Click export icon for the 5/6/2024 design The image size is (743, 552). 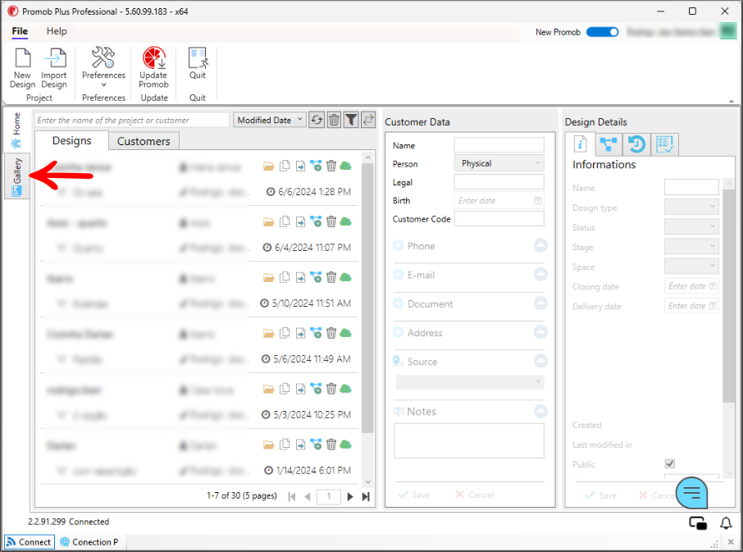click(300, 333)
